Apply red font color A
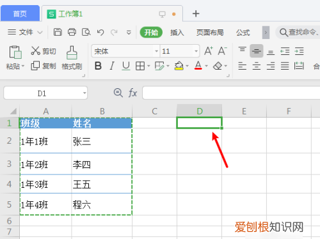 (x=198, y=66)
